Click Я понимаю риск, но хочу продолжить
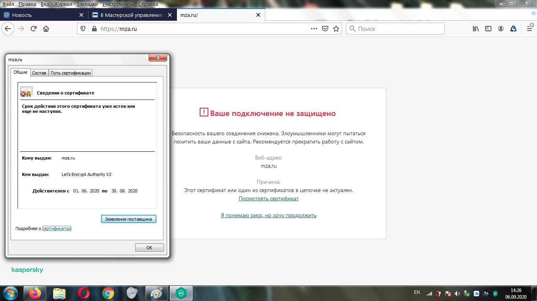The height and width of the screenshot is (301, 537). pos(268,215)
